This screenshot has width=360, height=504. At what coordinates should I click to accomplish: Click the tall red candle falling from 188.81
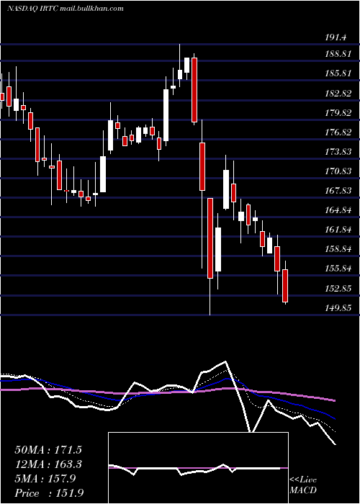[x=194, y=90]
